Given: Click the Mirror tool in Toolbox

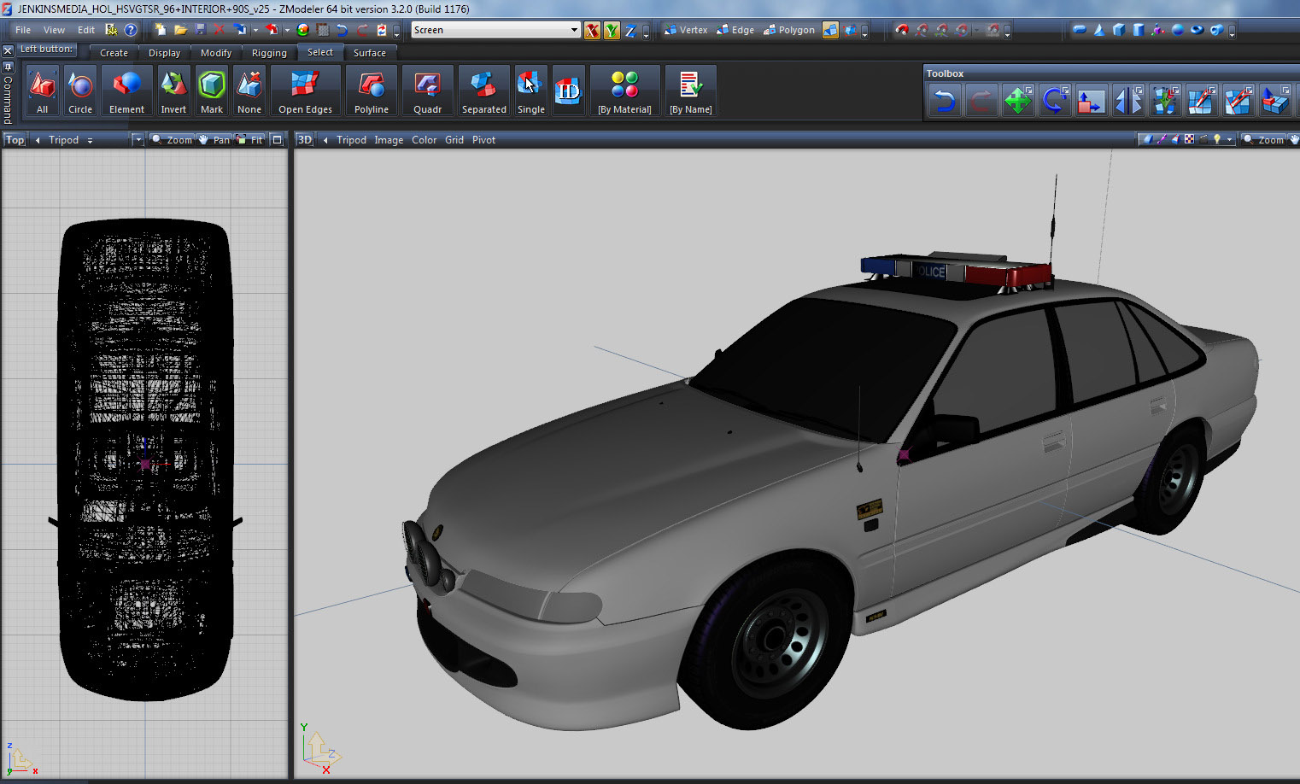Looking at the screenshot, I should [x=1127, y=102].
